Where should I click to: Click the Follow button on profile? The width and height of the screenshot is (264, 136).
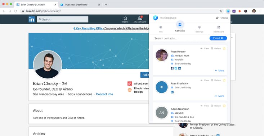coord(145,75)
